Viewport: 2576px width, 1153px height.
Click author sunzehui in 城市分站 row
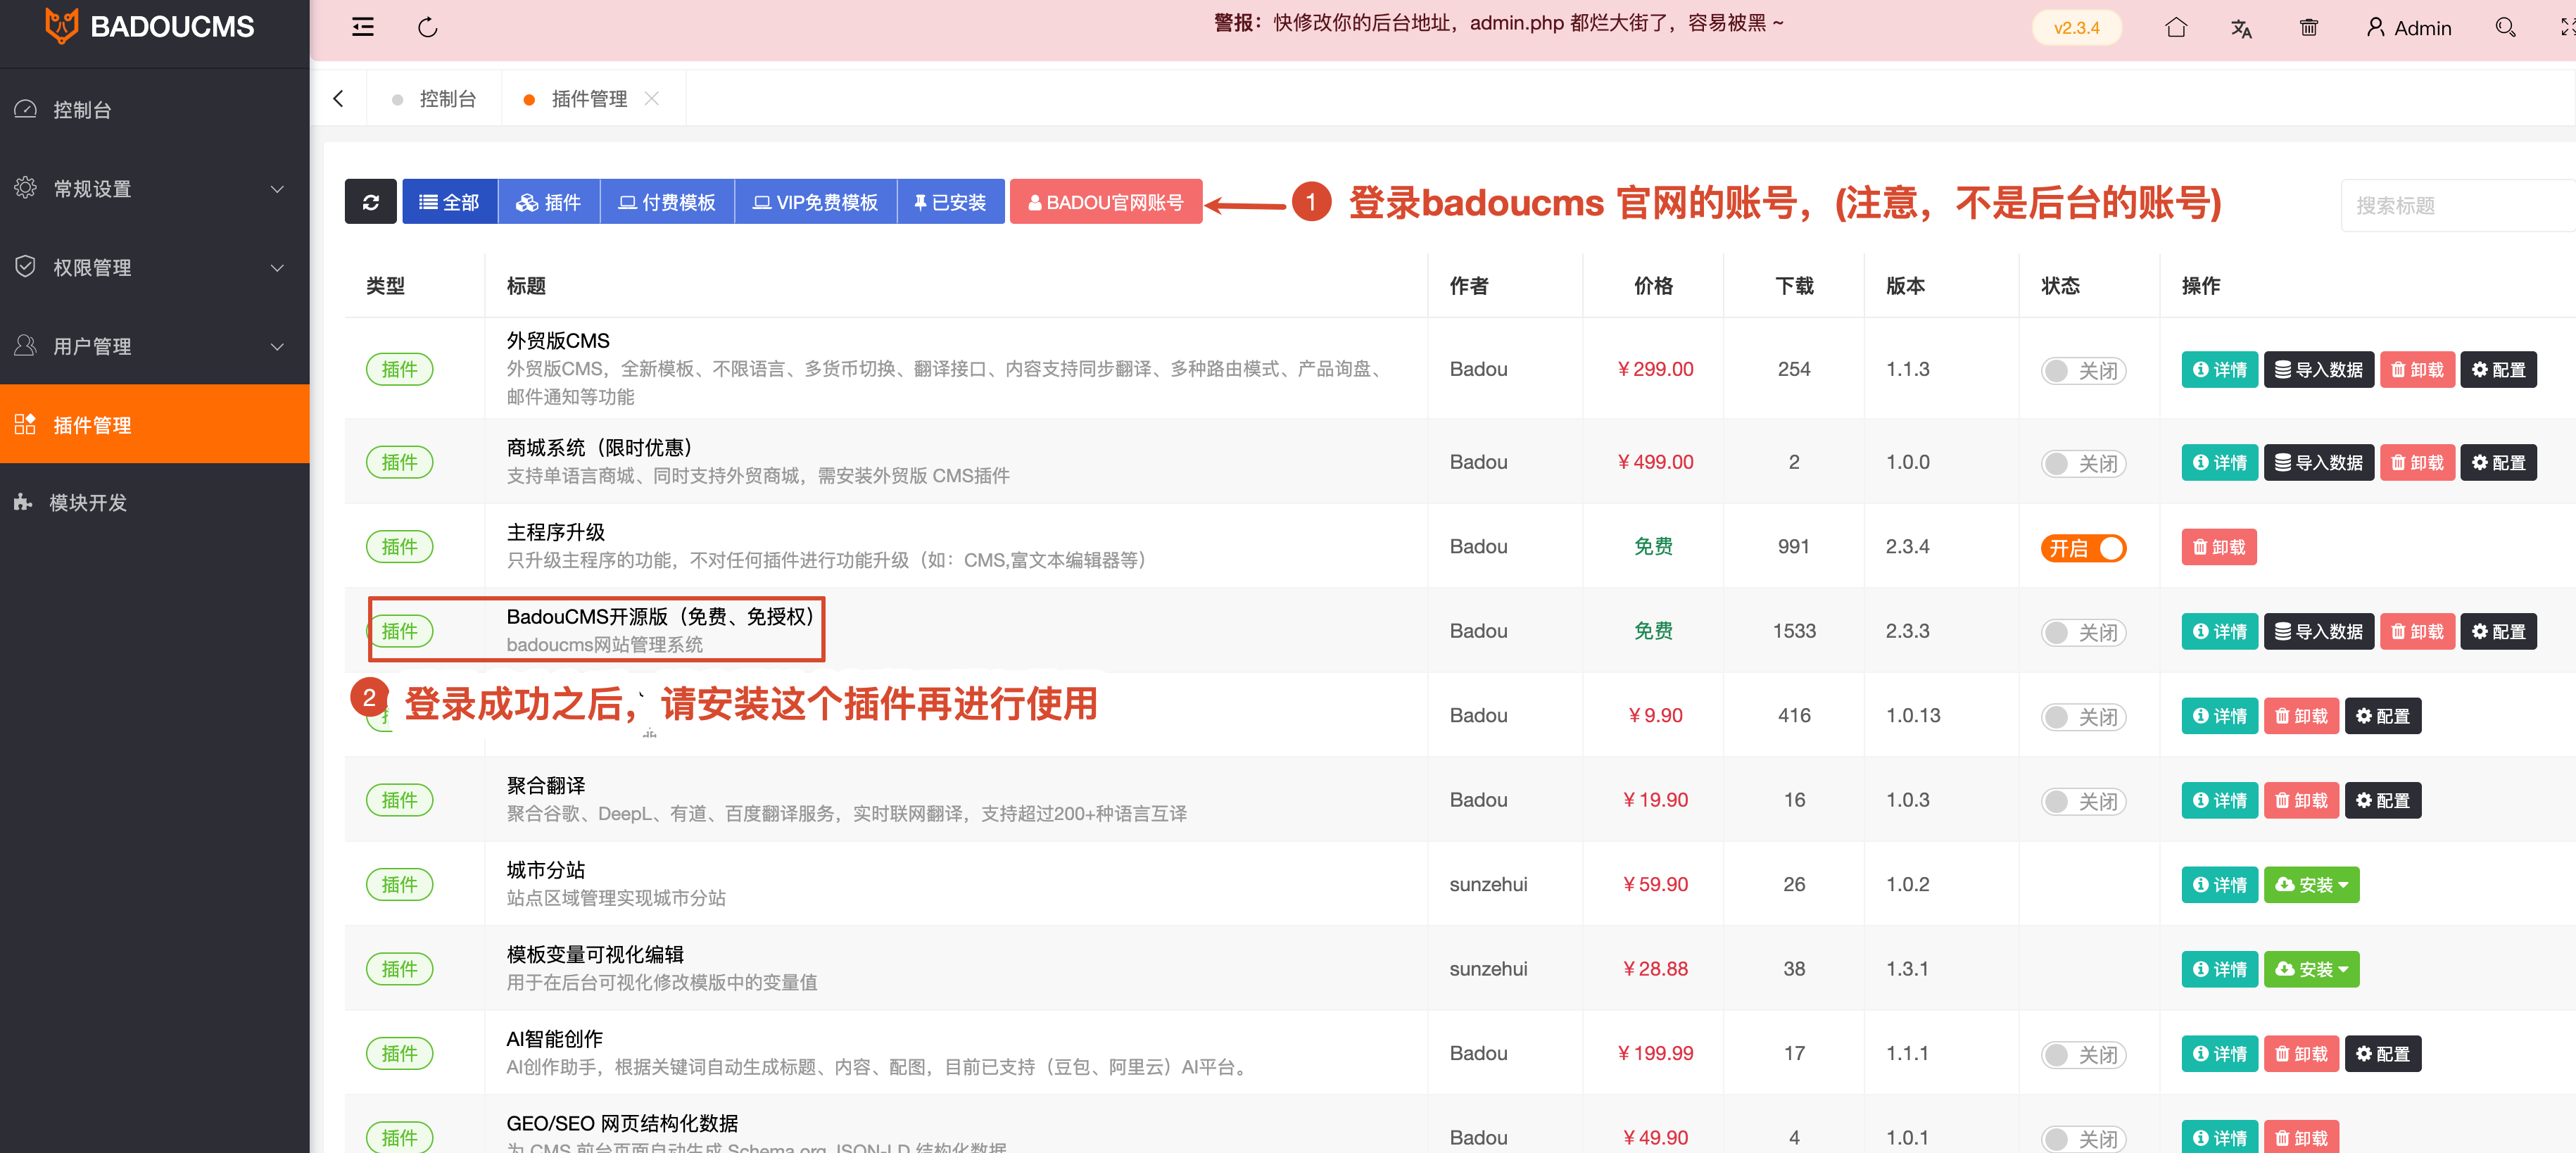[1488, 885]
